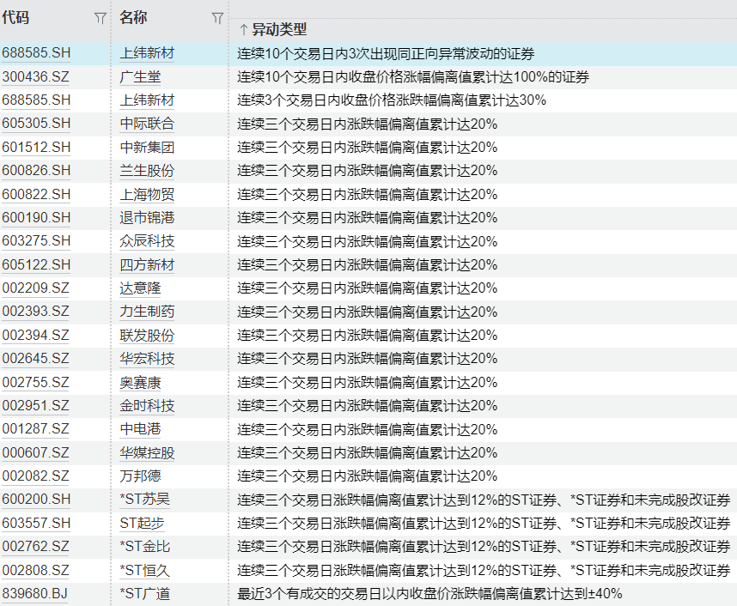Open stock code link 002082.SZ

[x=36, y=476]
